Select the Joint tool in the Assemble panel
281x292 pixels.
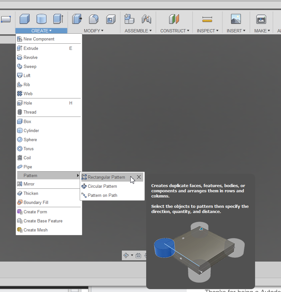pos(146,19)
